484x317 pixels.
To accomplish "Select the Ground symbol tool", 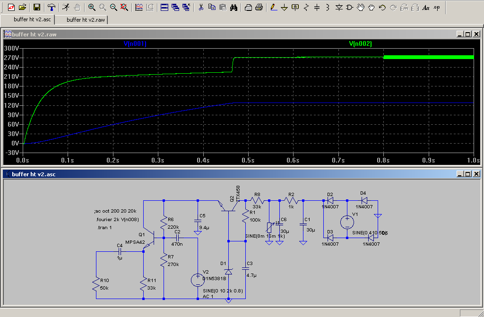I will (x=284, y=8).
